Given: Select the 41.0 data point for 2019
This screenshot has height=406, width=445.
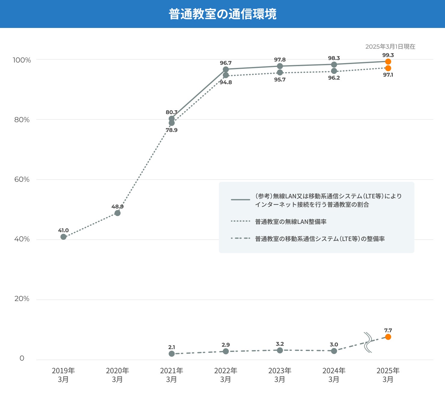Looking at the screenshot, I should [63, 237].
